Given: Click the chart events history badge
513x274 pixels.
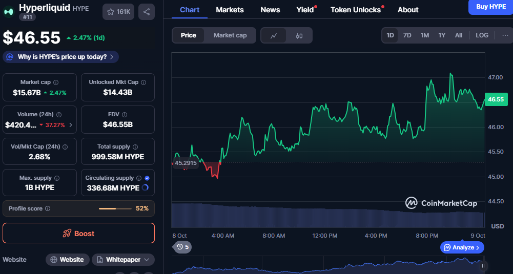Looking at the screenshot, I should pyautogui.click(x=182, y=247).
